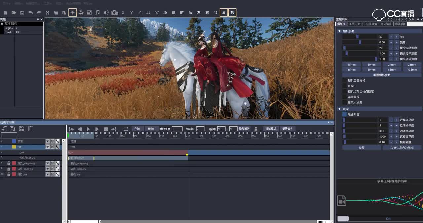Viewport: 423px width, 223px height.
Task: Click the Undo arrow
Action: [30, 13]
